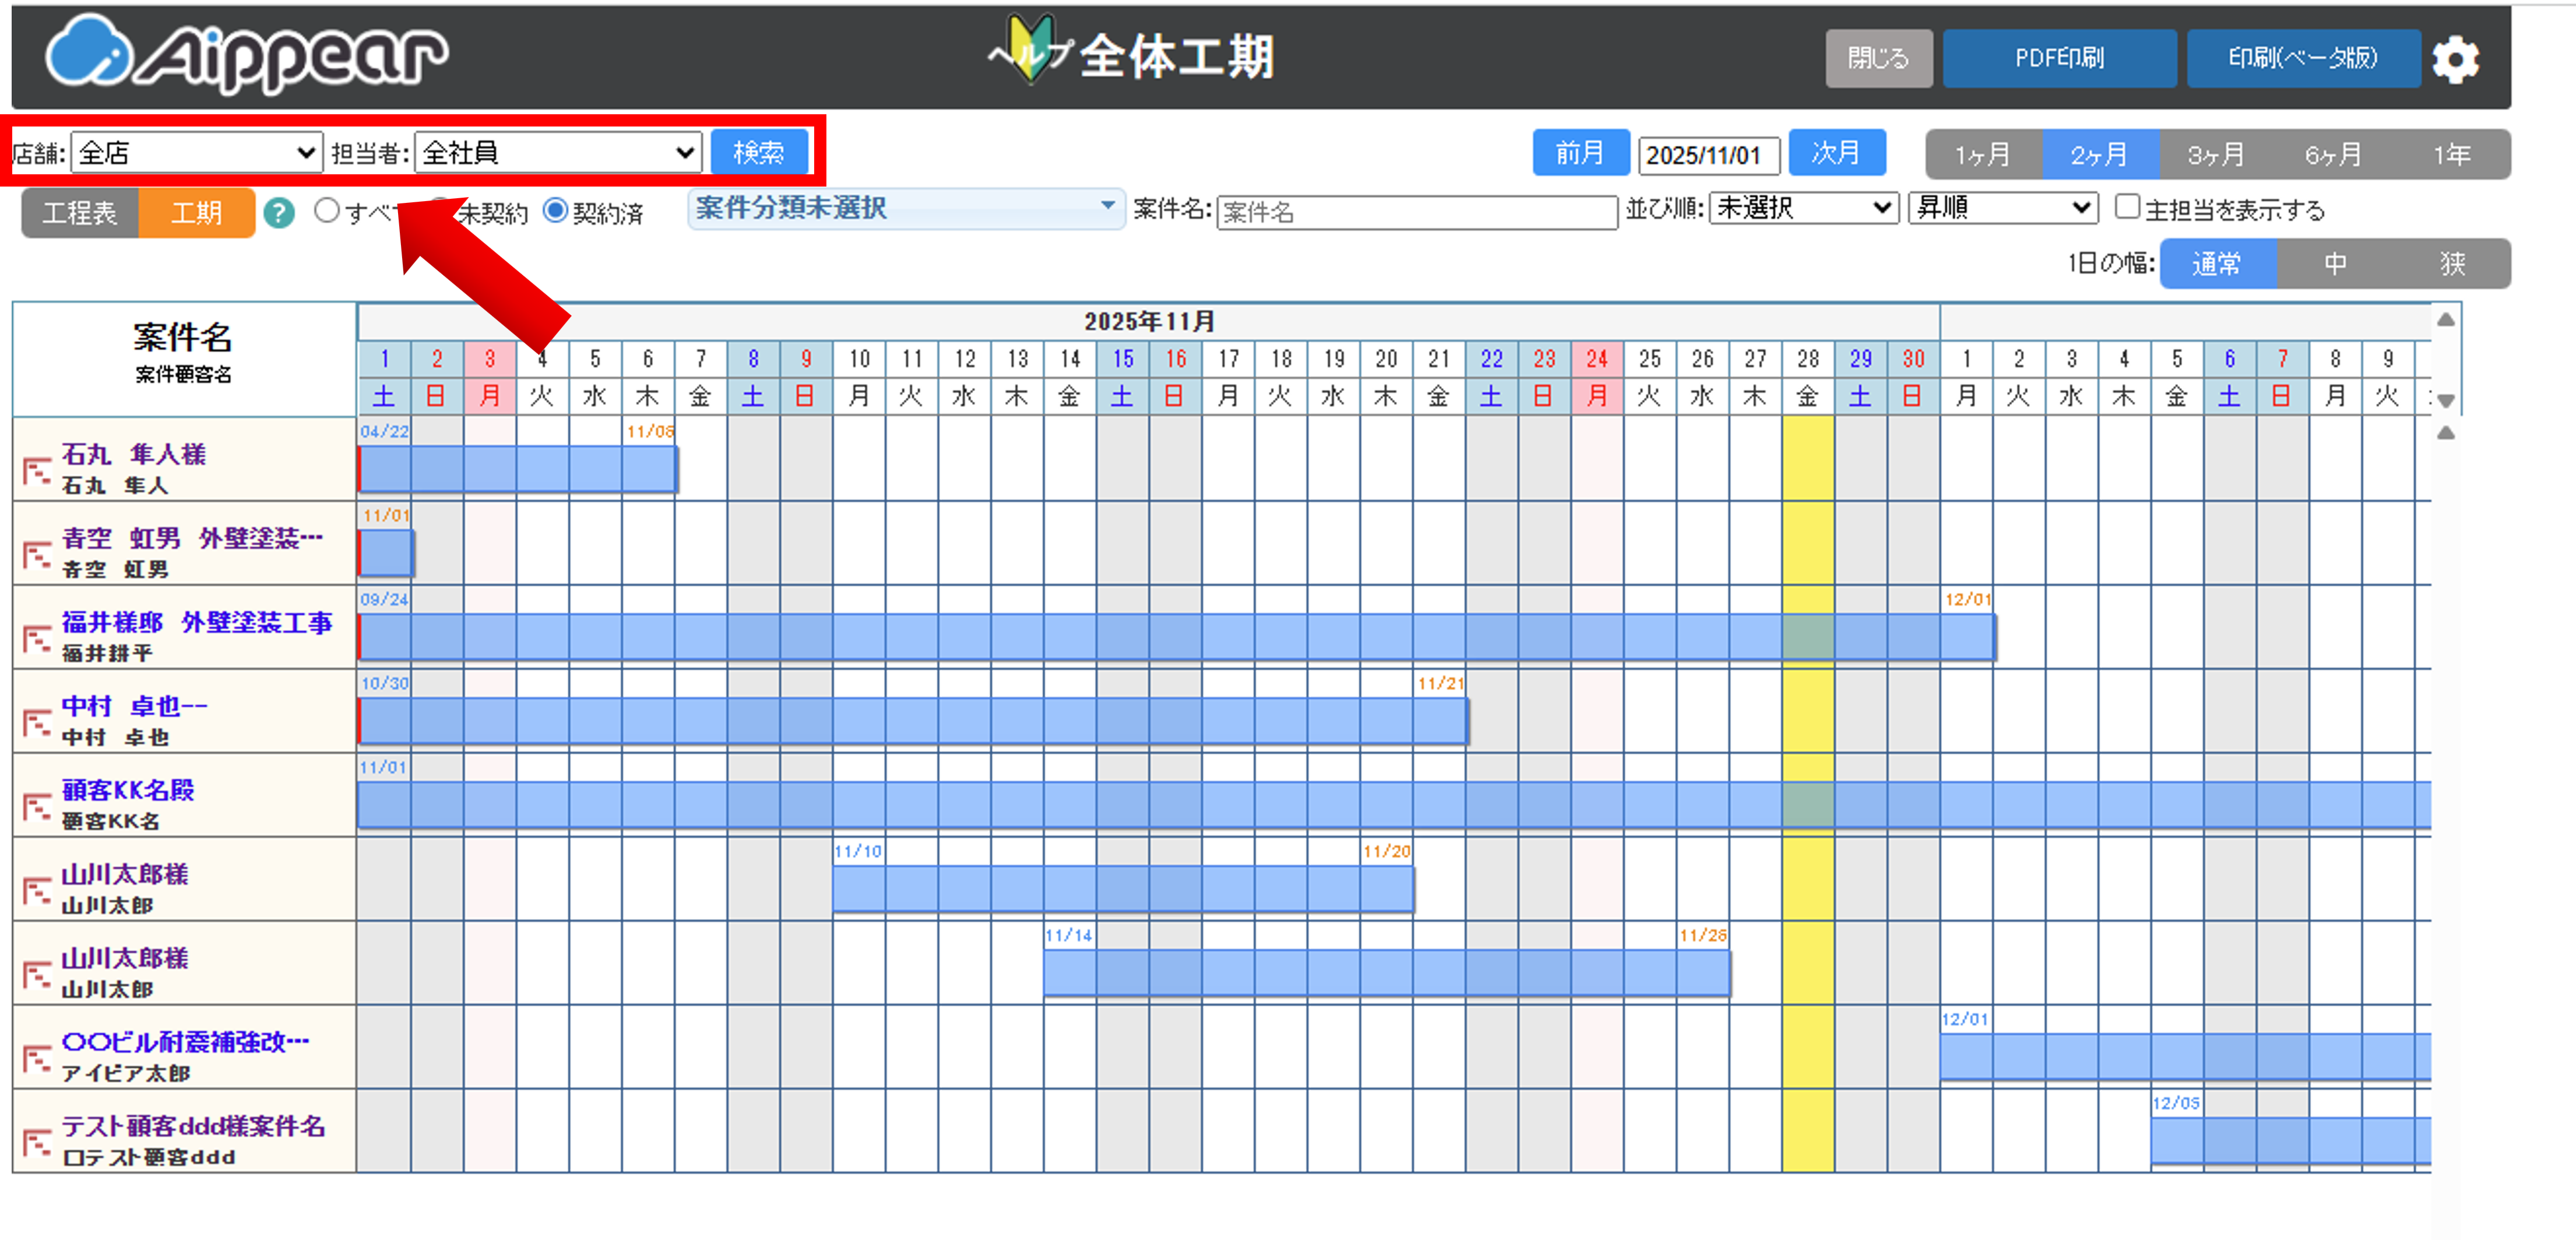This screenshot has width=2576, height=1240.
Task: Select the 3ヶ月 period tab
Action: (2216, 154)
